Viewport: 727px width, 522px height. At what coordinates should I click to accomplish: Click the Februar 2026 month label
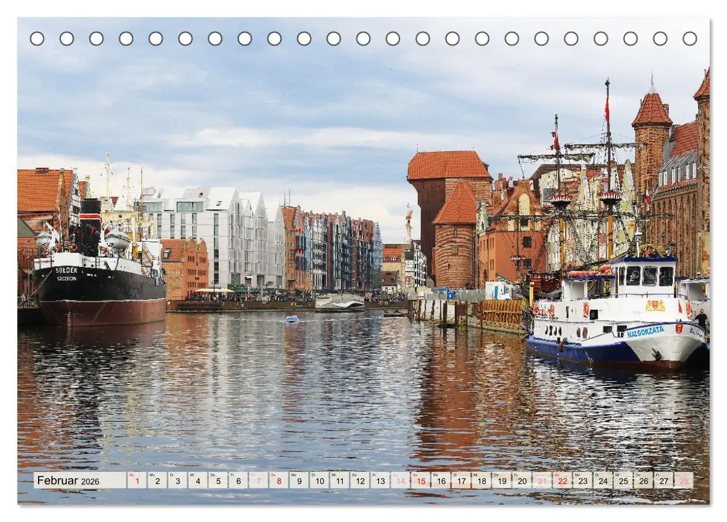(68, 480)
